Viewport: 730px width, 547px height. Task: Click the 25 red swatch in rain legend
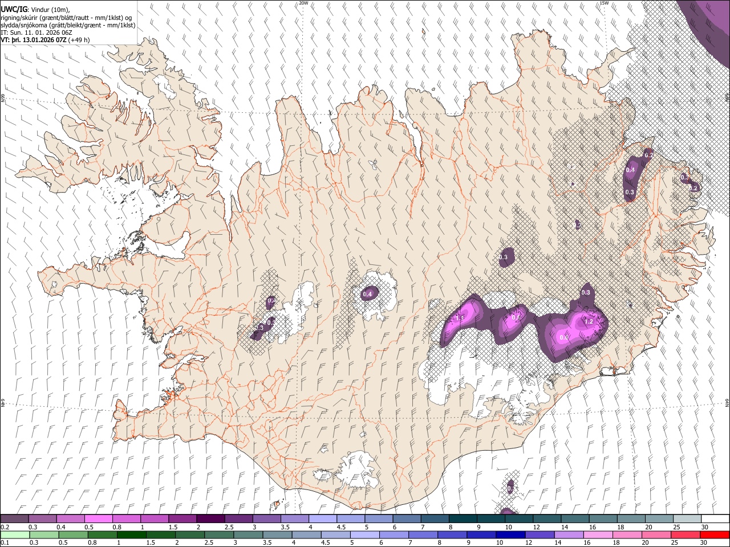pos(686,534)
